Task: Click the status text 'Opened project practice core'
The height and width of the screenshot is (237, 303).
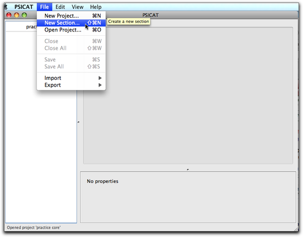Action: (x=34, y=228)
